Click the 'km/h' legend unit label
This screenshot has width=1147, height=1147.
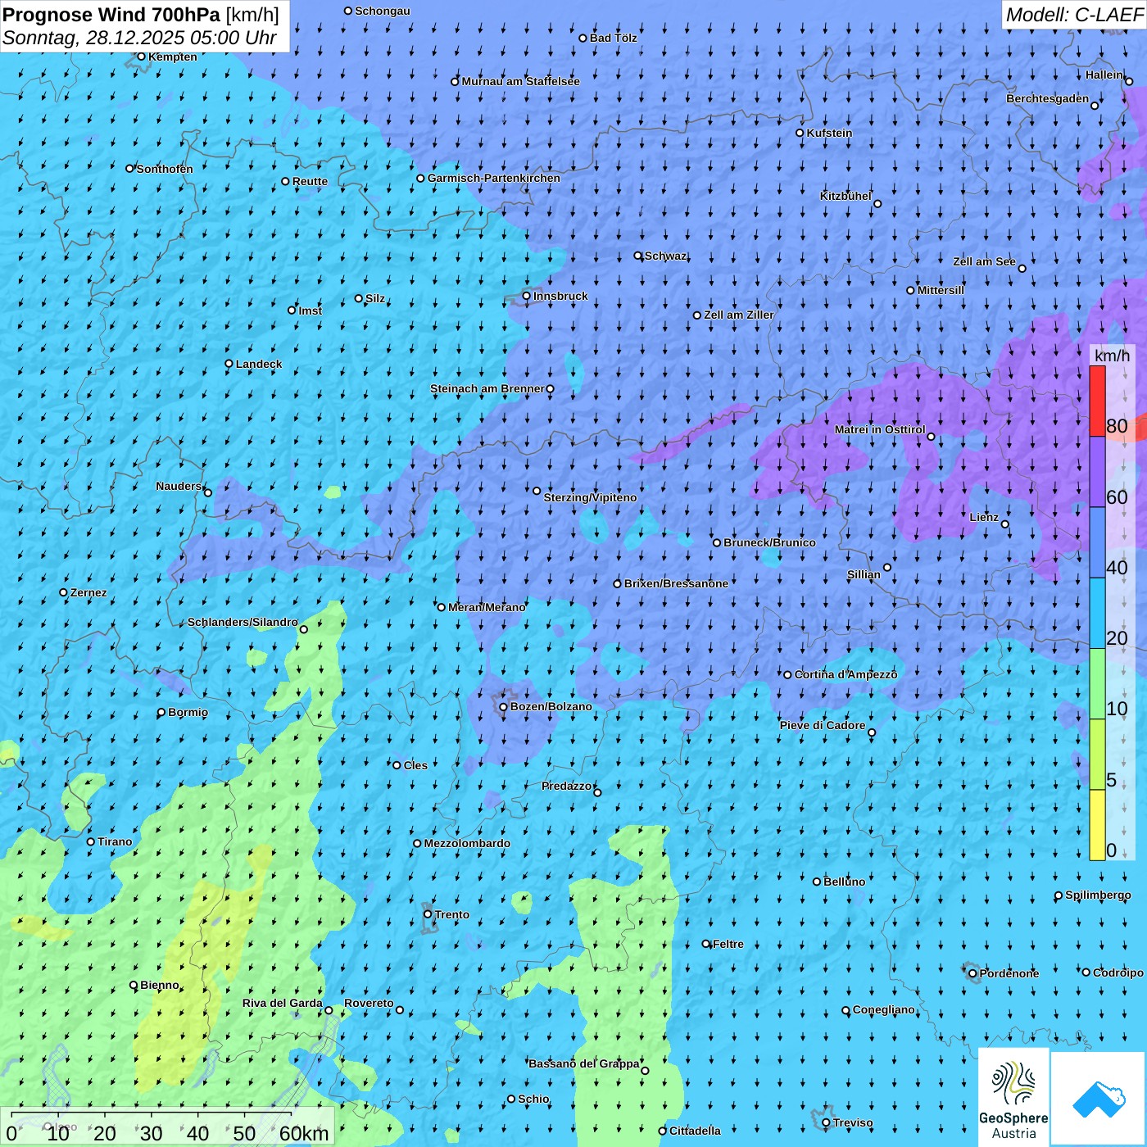pos(1112,356)
